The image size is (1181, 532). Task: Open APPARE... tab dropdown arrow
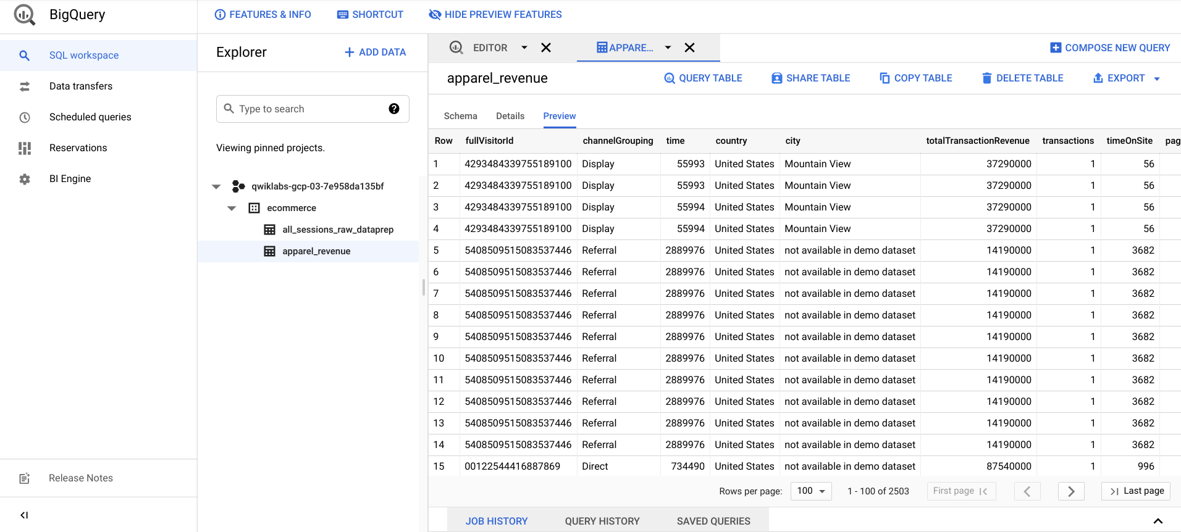click(668, 48)
